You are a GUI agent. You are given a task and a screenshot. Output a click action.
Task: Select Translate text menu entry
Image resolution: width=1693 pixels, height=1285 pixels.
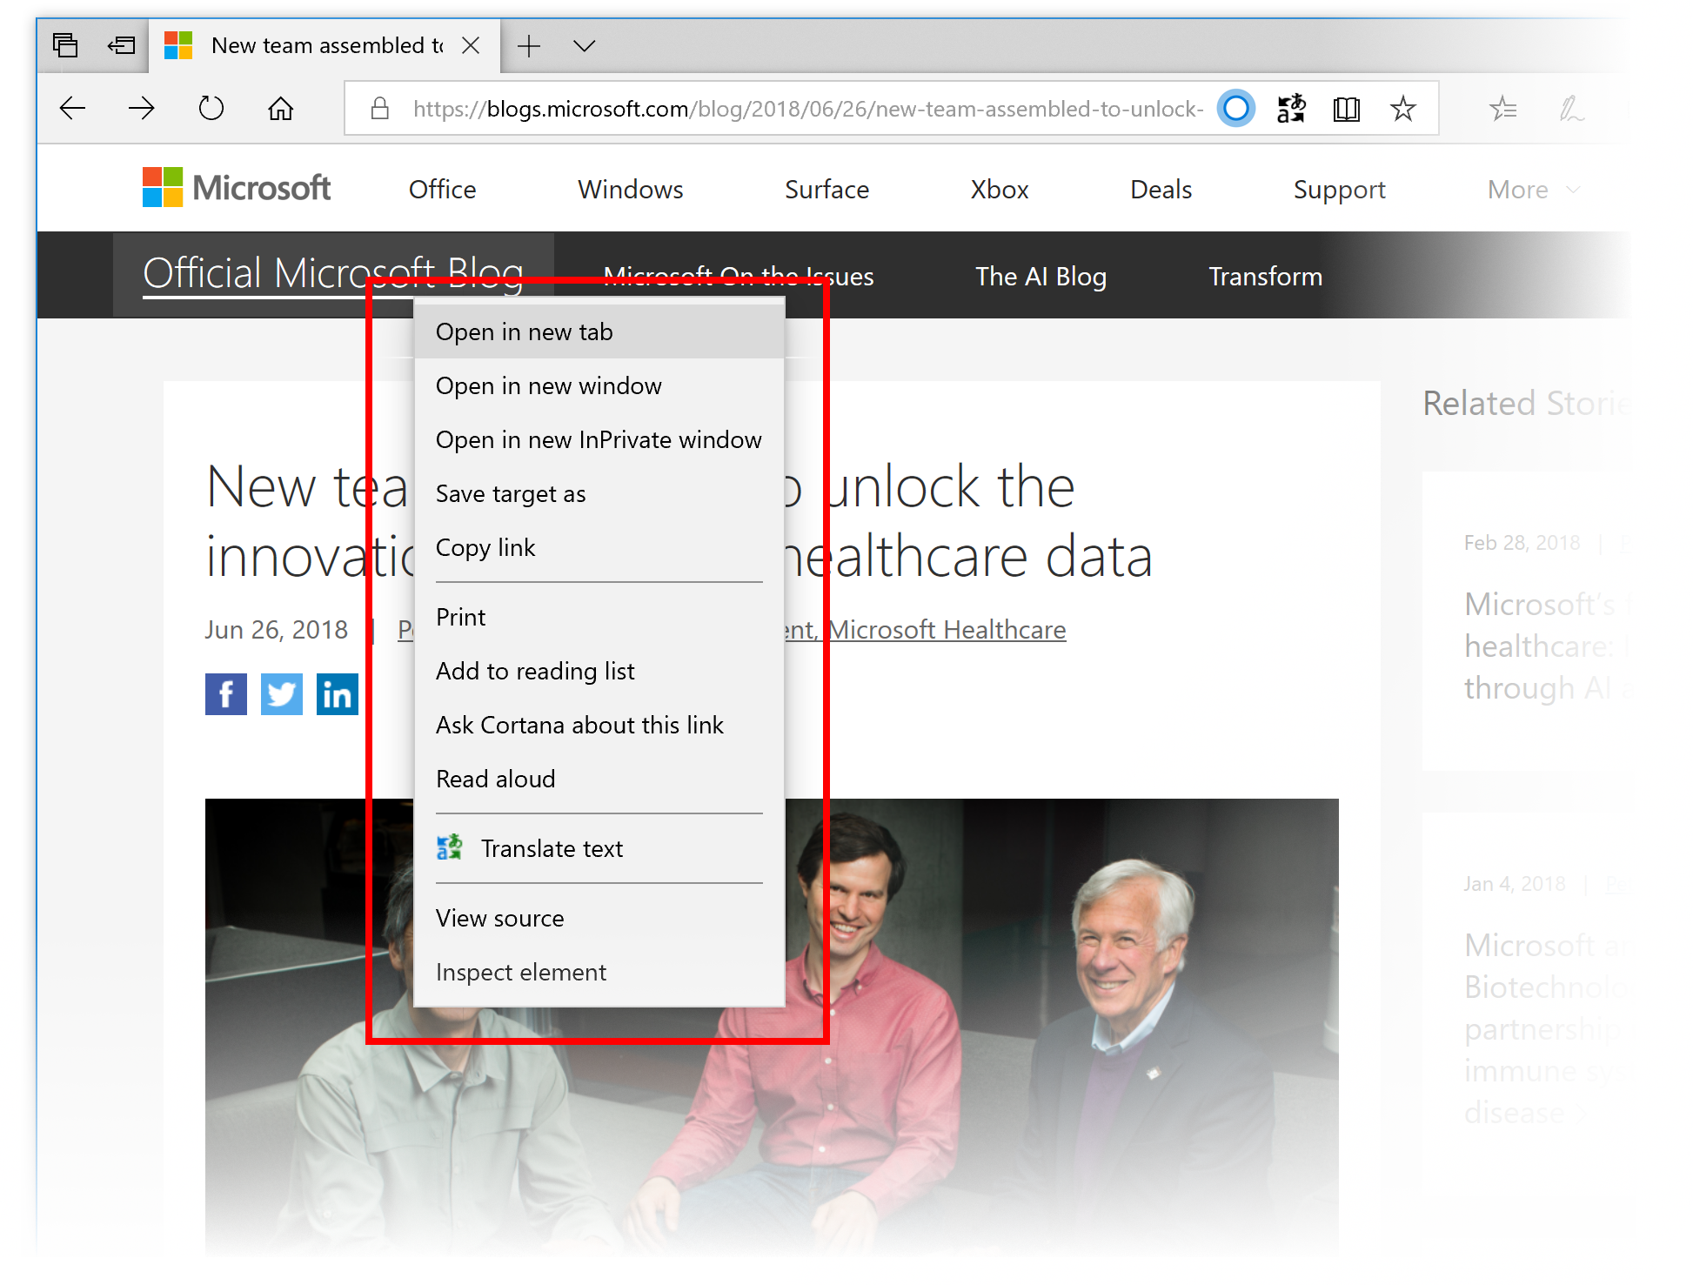(x=552, y=849)
